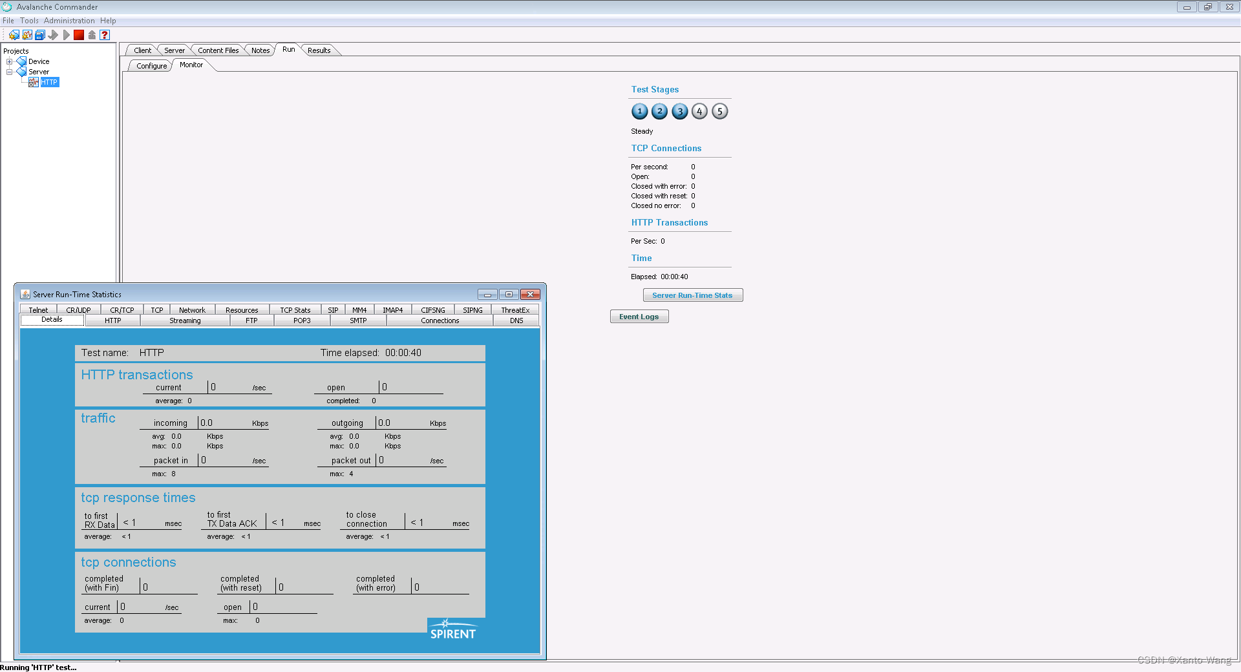
Task: Switch to the Configure sub-tab
Action: (x=151, y=66)
